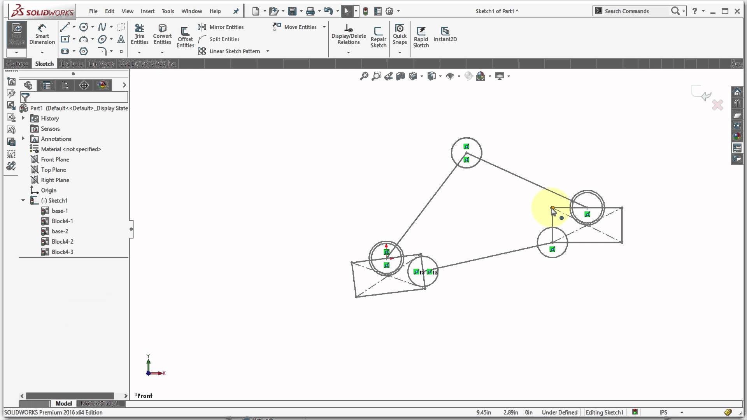Collapse the Sketch1 tree node

[23, 200]
